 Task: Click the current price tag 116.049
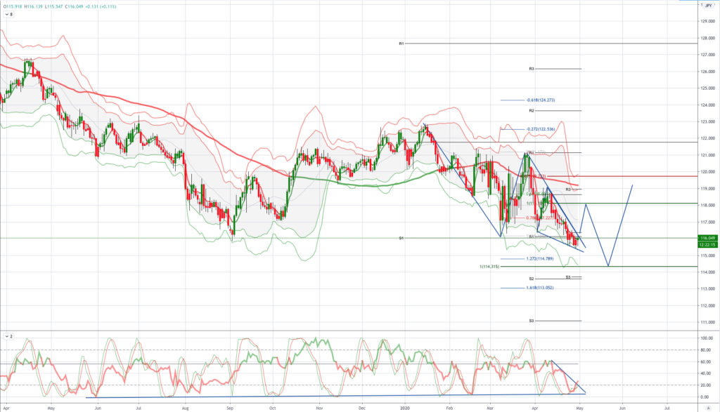[x=706, y=239]
